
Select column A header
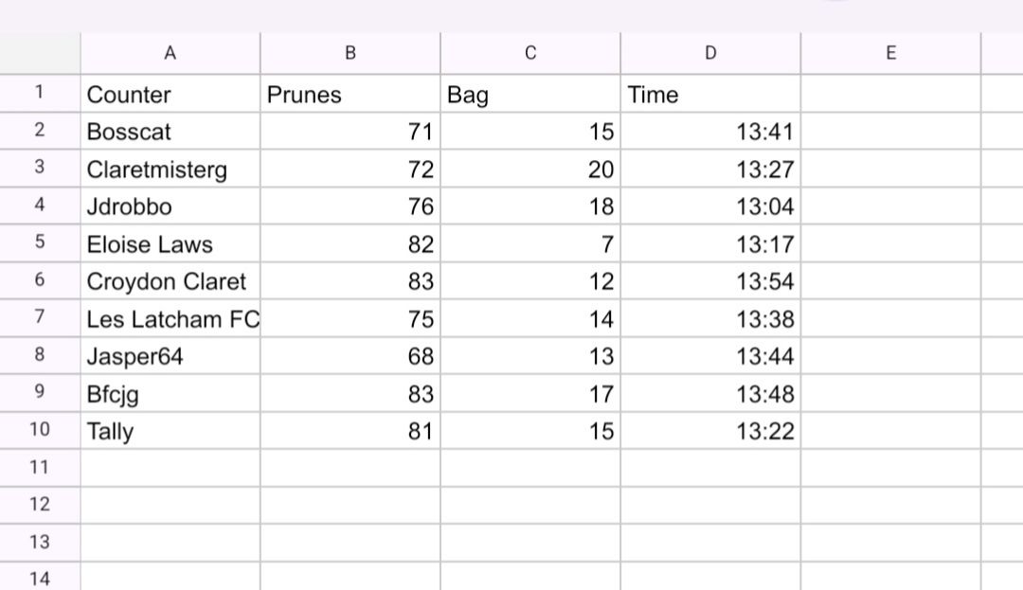coord(170,54)
